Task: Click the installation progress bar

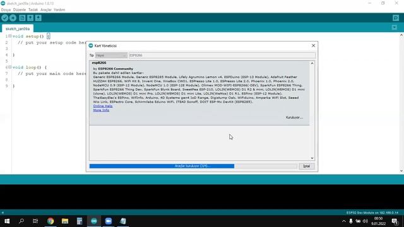Action: 193,166
